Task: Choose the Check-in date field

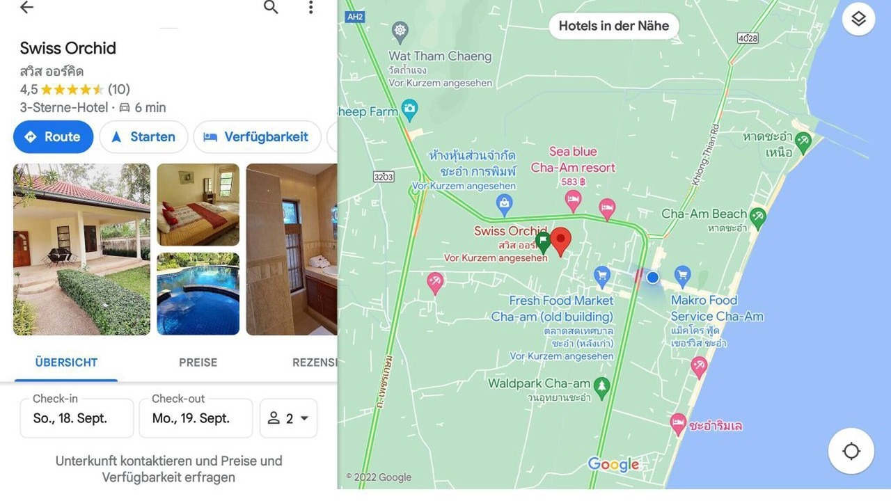Action: pos(77,418)
